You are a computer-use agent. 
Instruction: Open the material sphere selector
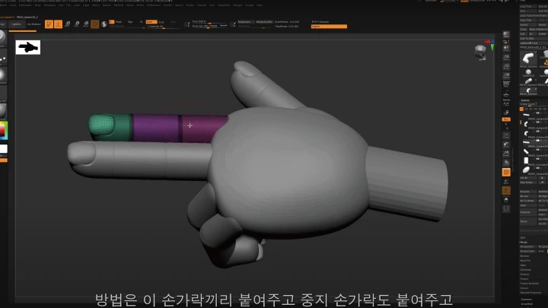pyautogui.click(x=2, y=111)
